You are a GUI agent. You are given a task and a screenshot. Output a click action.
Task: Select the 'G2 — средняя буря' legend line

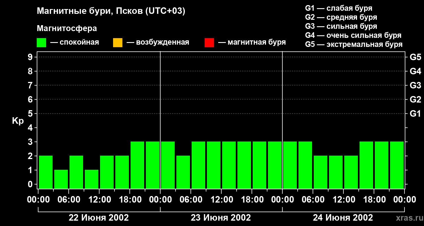coord(341,17)
